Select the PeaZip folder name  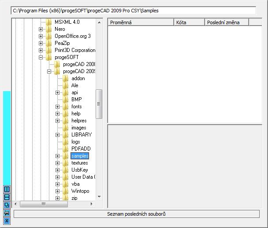tap(62, 43)
